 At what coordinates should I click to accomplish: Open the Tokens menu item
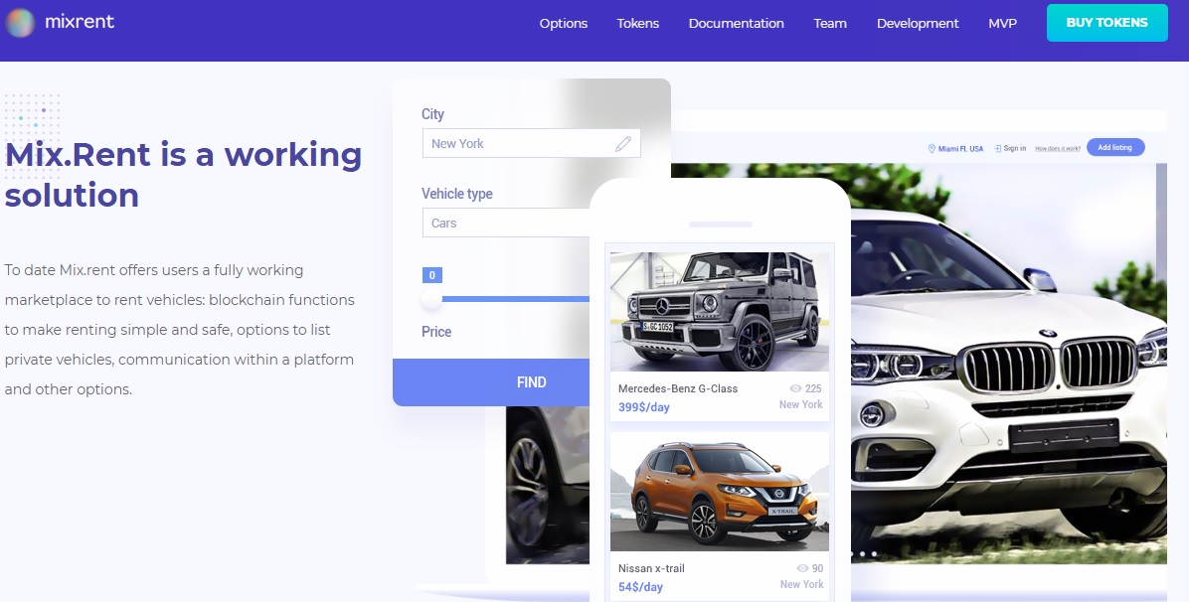point(637,24)
